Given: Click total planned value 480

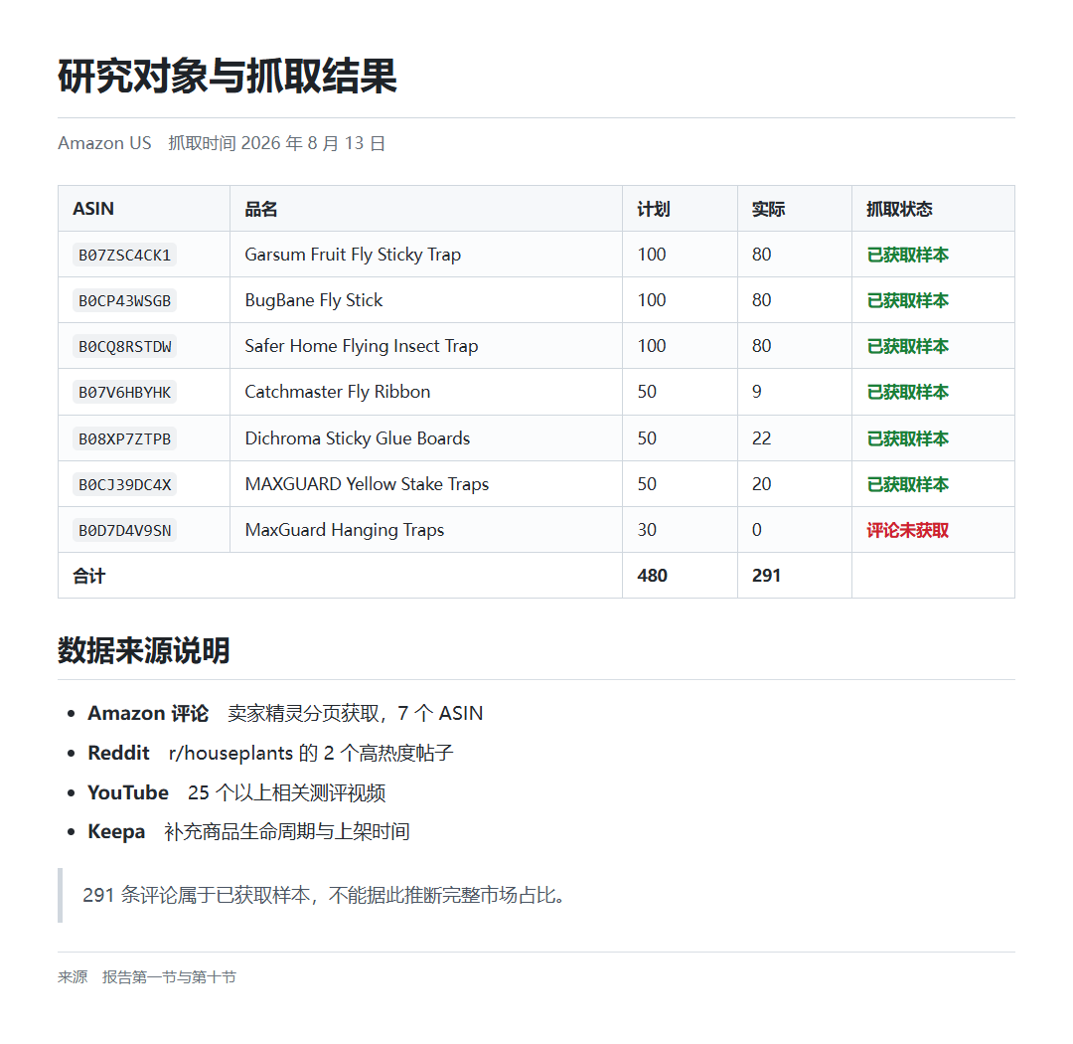Looking at the screenshot, I should click(652, 576).
